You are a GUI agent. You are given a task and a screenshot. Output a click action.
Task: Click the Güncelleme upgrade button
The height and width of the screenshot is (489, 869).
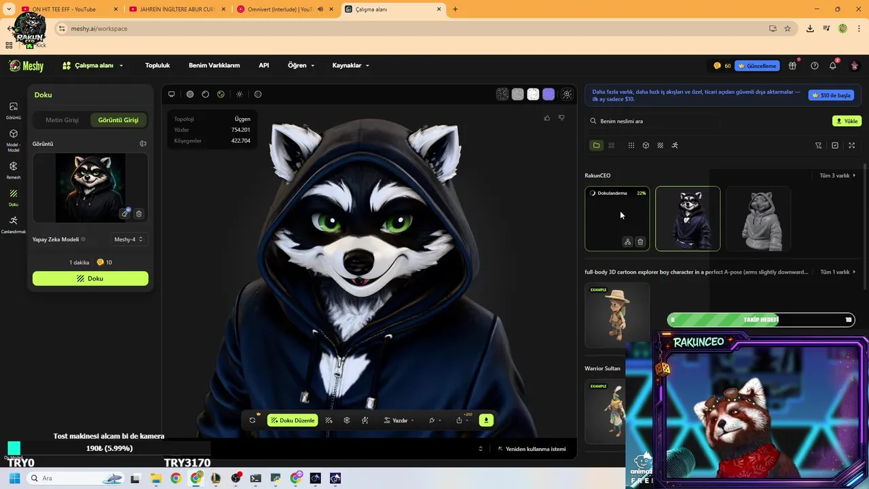coord(757,66)
